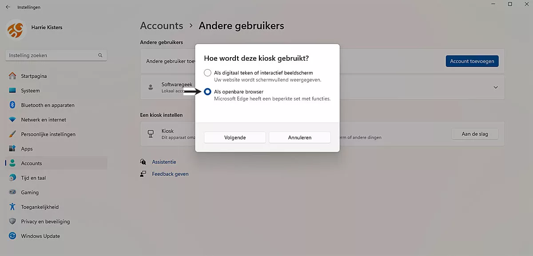Click the 'Hoe wordt deze kiosk gebruikt?' heading
This screenshot has width=533, height=256.
[x=256, y=58]
